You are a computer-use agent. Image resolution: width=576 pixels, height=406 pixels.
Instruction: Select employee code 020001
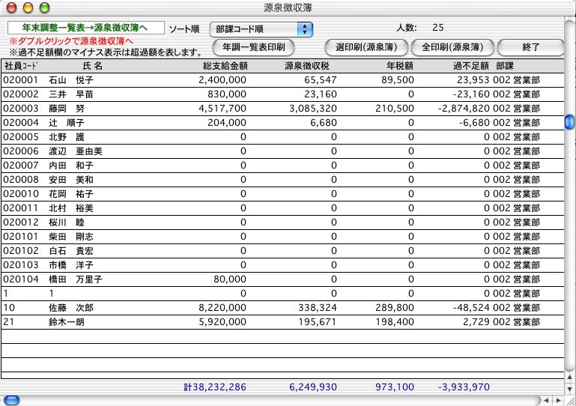20,80
